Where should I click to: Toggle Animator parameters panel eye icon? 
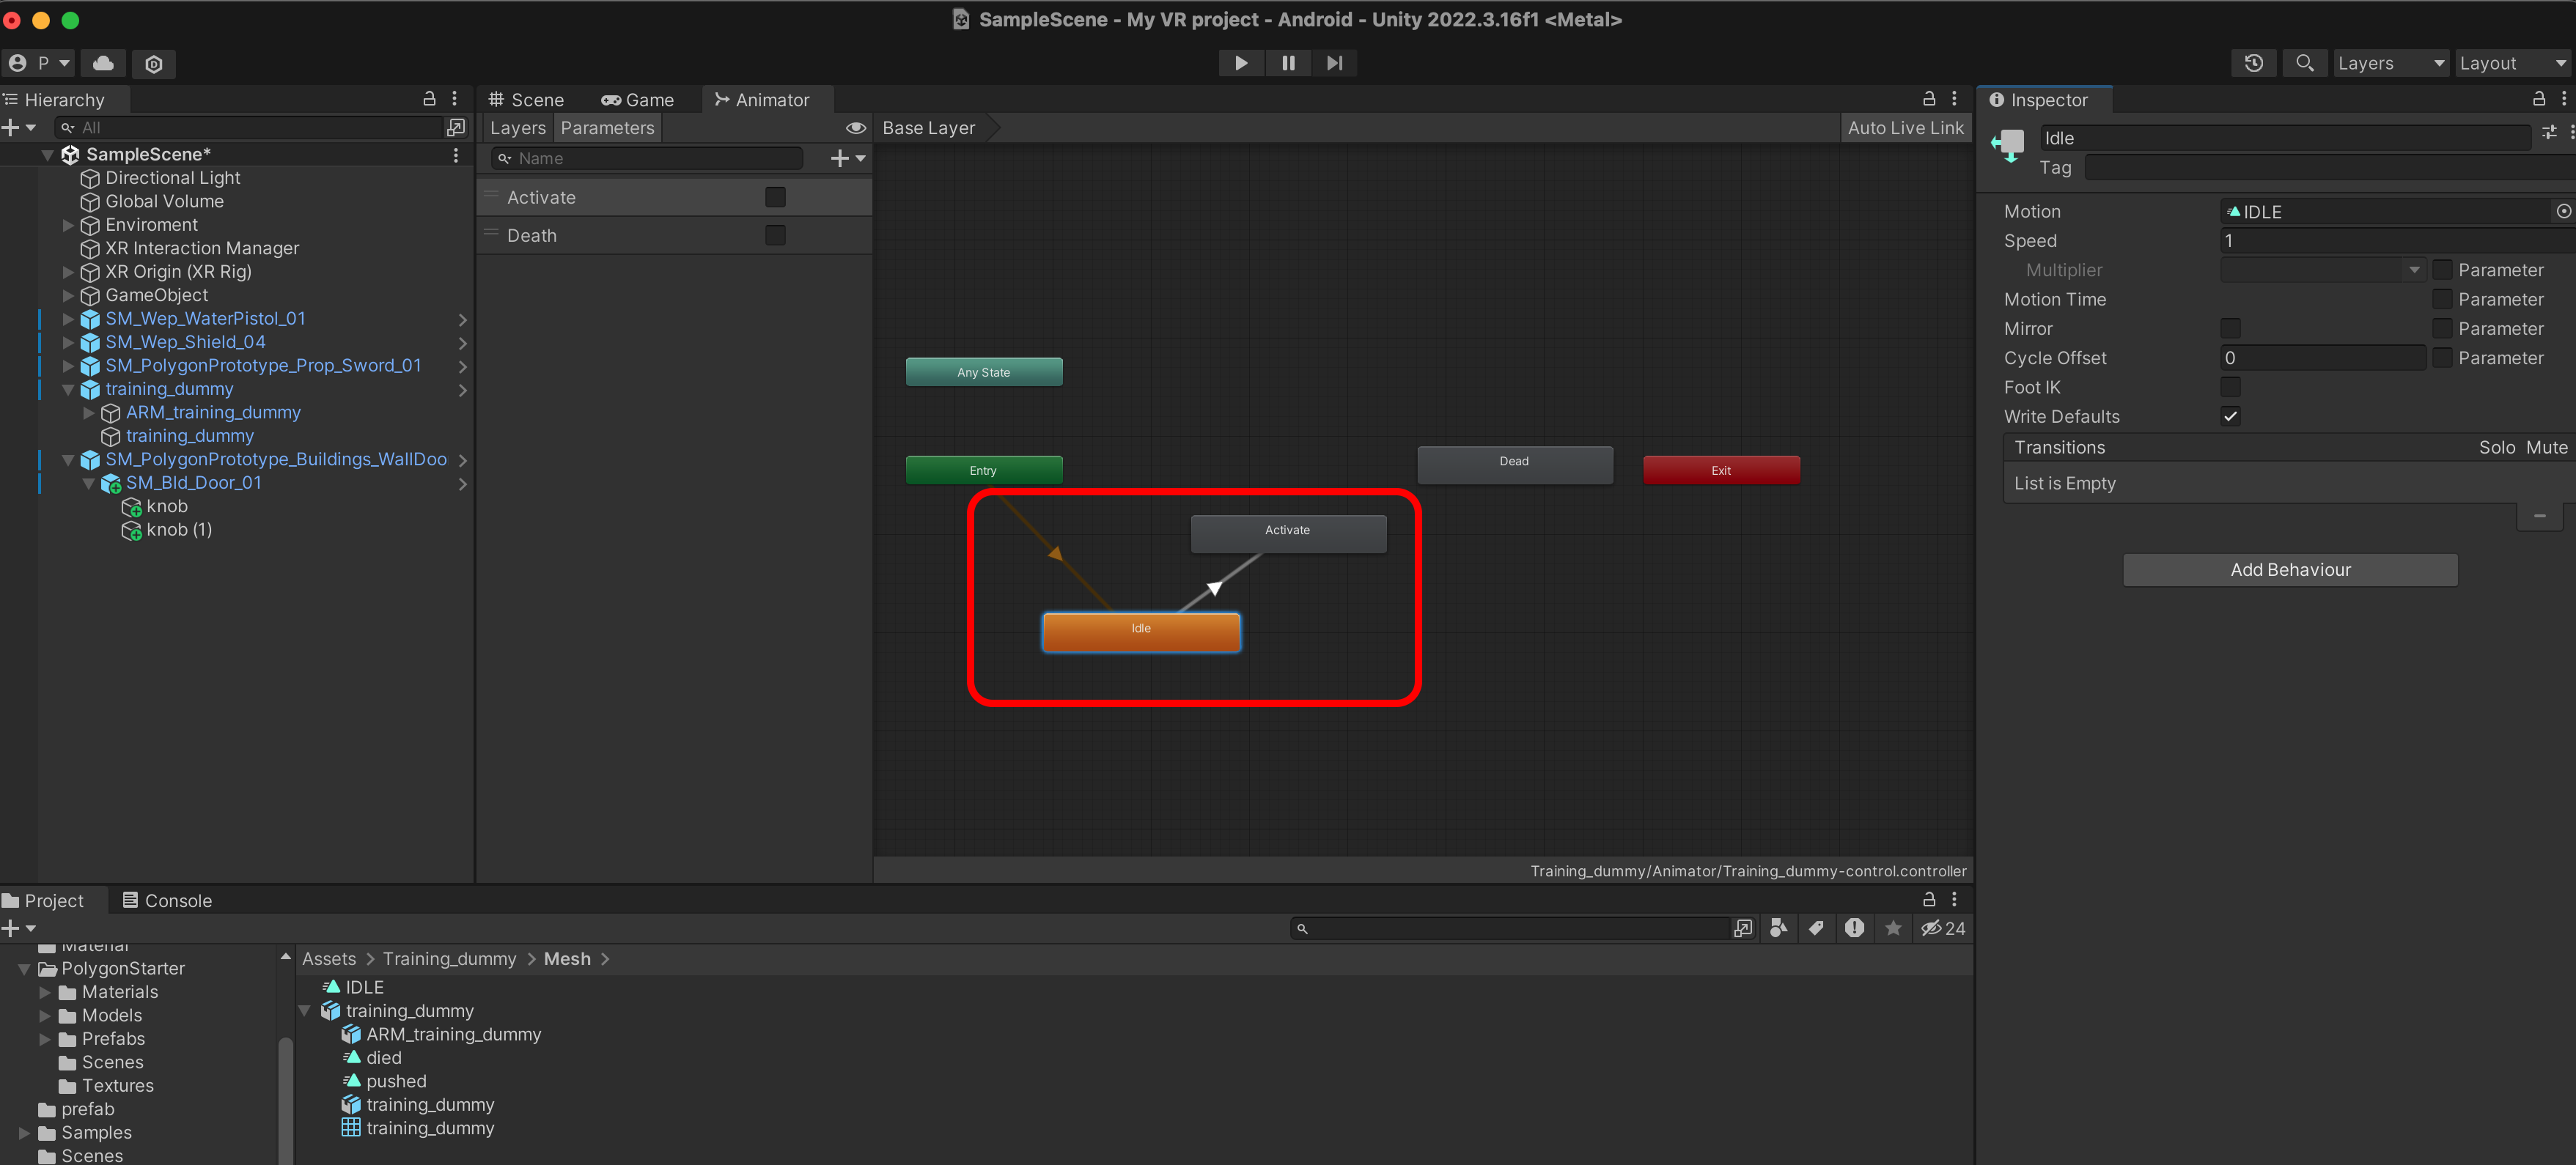855,128
